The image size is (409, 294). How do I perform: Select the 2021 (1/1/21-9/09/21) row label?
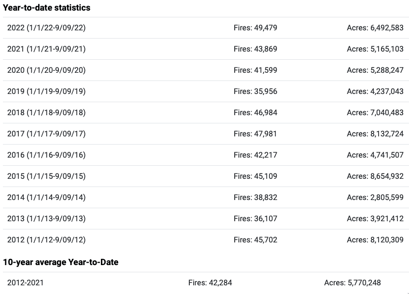(46, 49)
